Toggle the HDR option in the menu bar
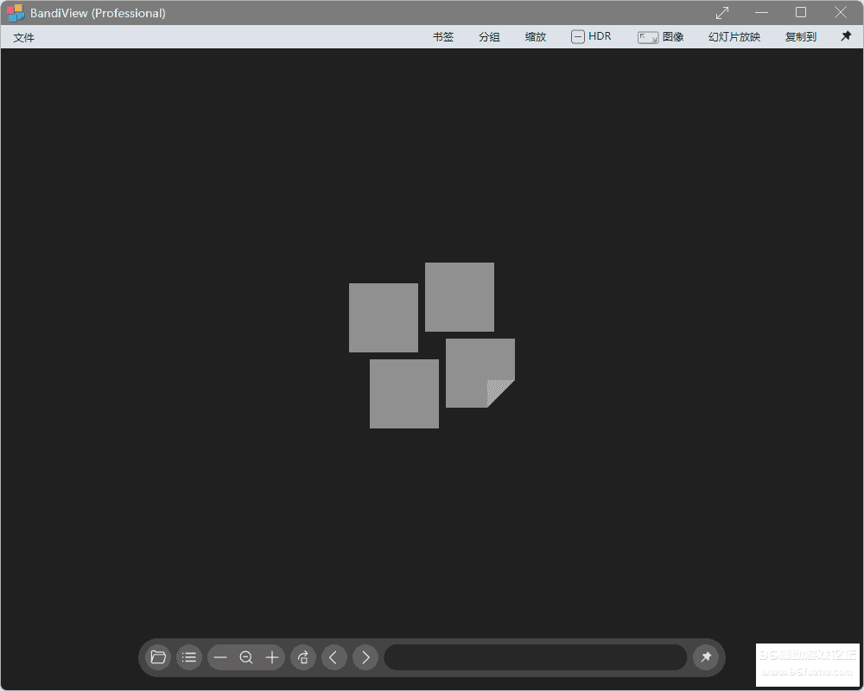864x691 pixels. pos(591,36)
